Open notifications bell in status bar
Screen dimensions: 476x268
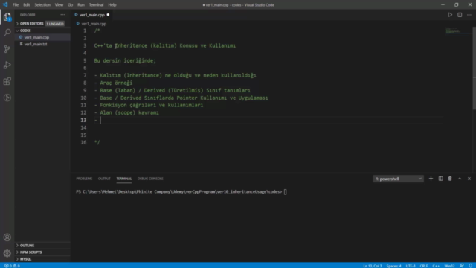pos(470,266)
